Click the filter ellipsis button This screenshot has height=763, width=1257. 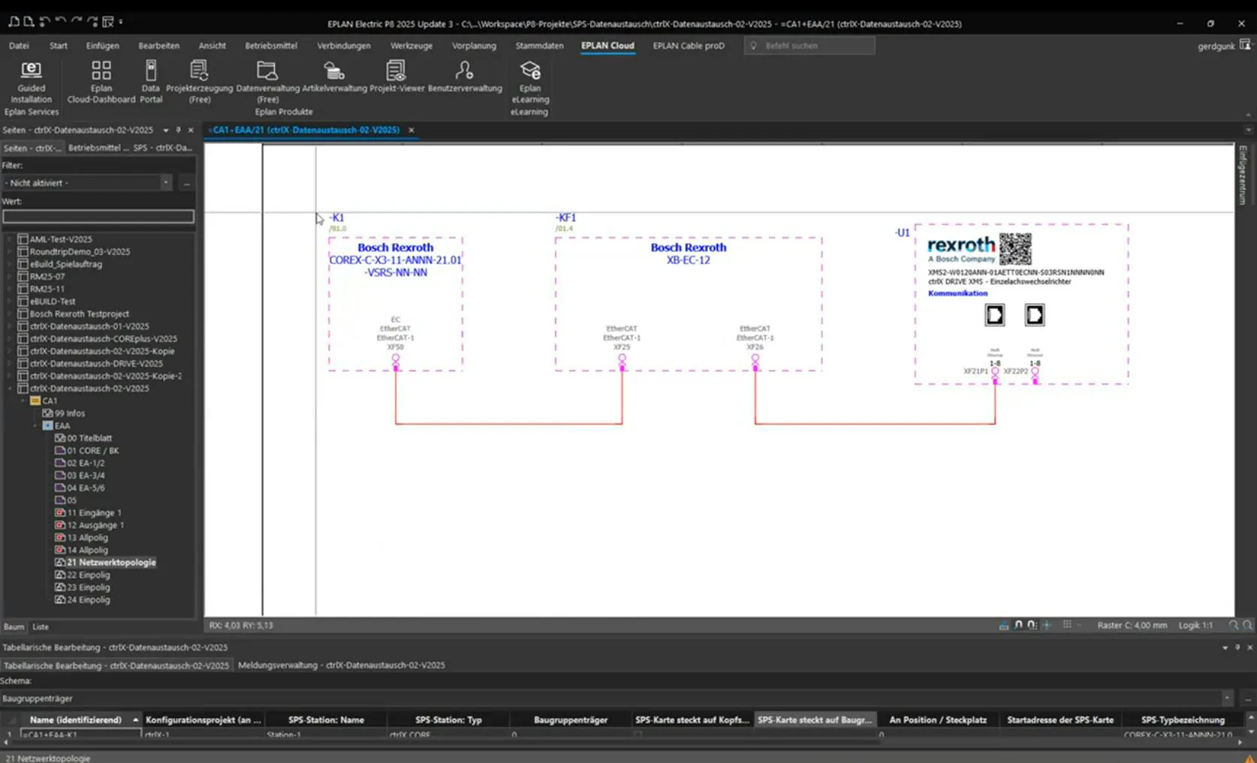187,182
